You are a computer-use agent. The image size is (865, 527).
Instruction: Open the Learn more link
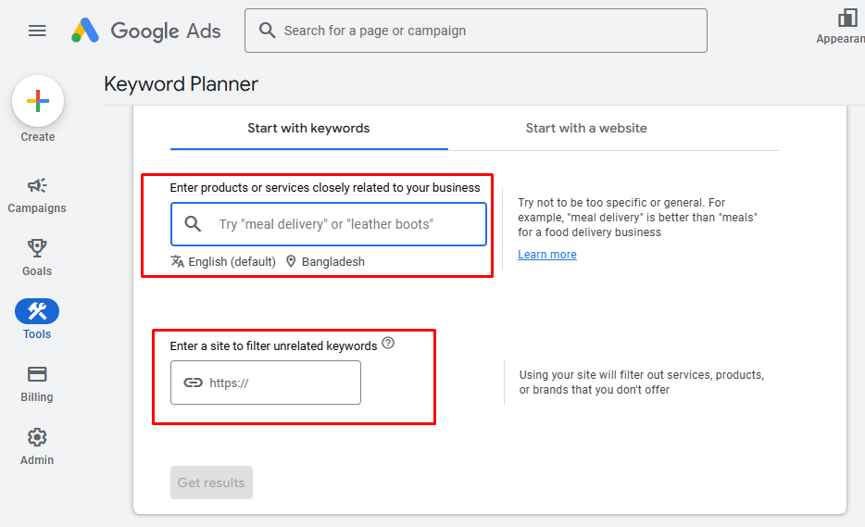coord(547,255)
